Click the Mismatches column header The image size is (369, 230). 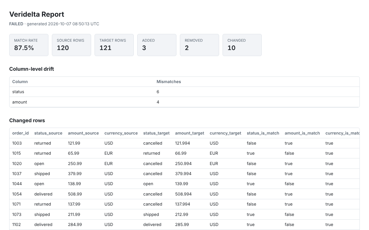pyautogui.click(x=169, y=82)
